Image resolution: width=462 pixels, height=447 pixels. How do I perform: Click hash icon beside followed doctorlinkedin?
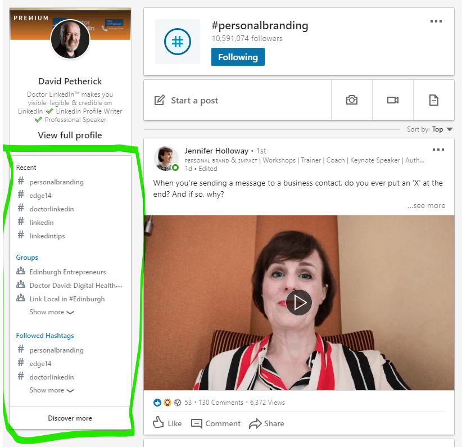click(21, 376)
